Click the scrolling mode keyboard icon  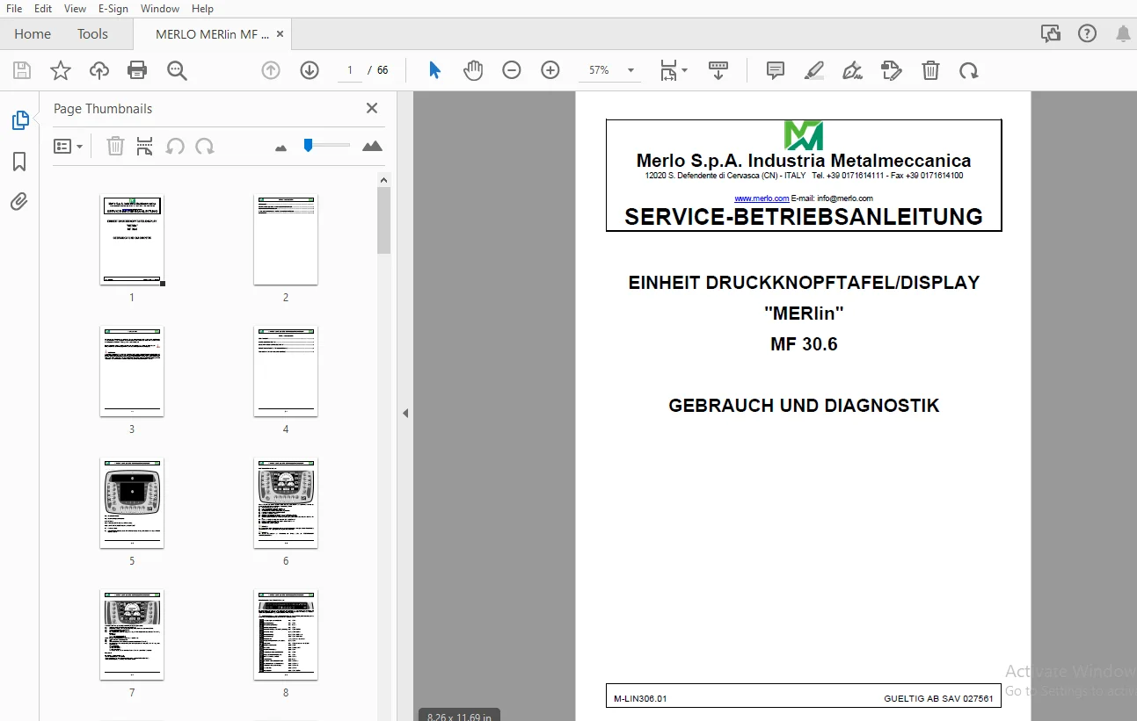[x=718, y=70]
